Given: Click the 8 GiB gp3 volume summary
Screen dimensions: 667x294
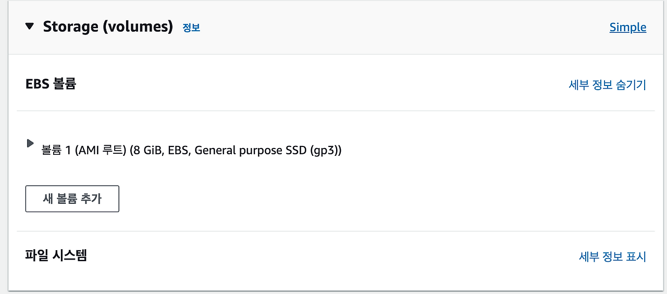Looking at the screenshot, I should (x=234, y=151).
